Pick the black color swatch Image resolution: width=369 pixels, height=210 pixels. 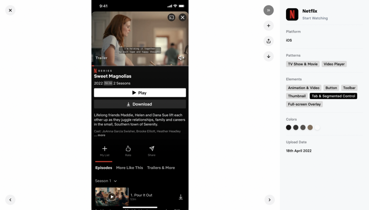[288, 127]
